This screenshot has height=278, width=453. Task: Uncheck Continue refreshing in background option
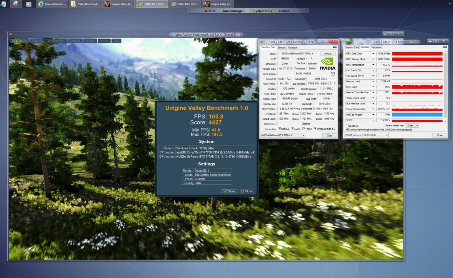[x=347, y=130]
